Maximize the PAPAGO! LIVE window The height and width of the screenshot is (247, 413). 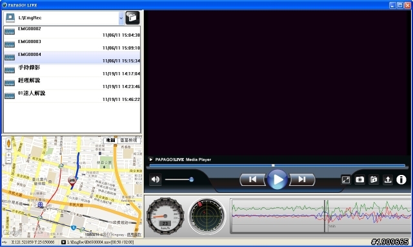(x=400, y=5)
